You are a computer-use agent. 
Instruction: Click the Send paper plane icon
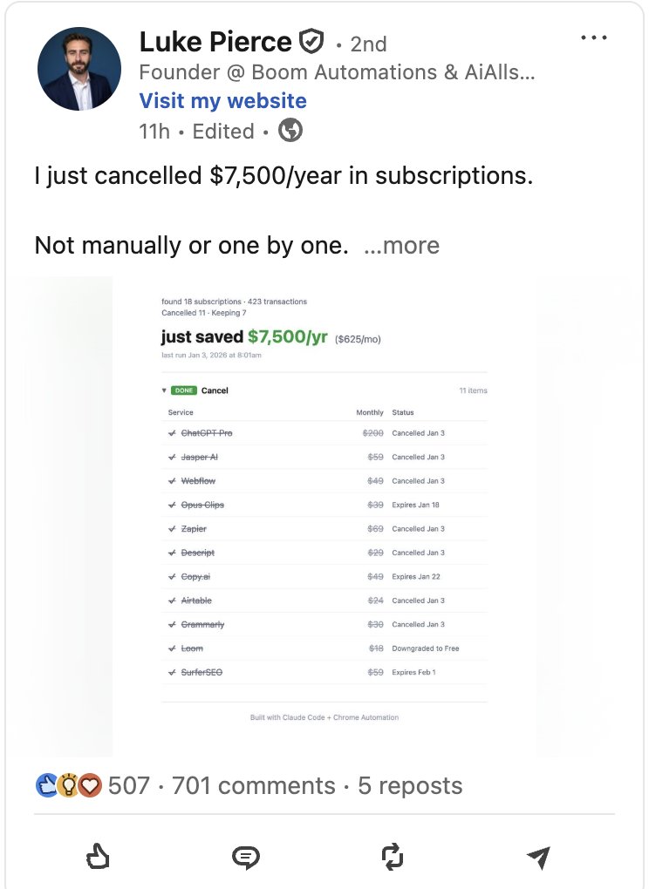[x=540, y=857]
